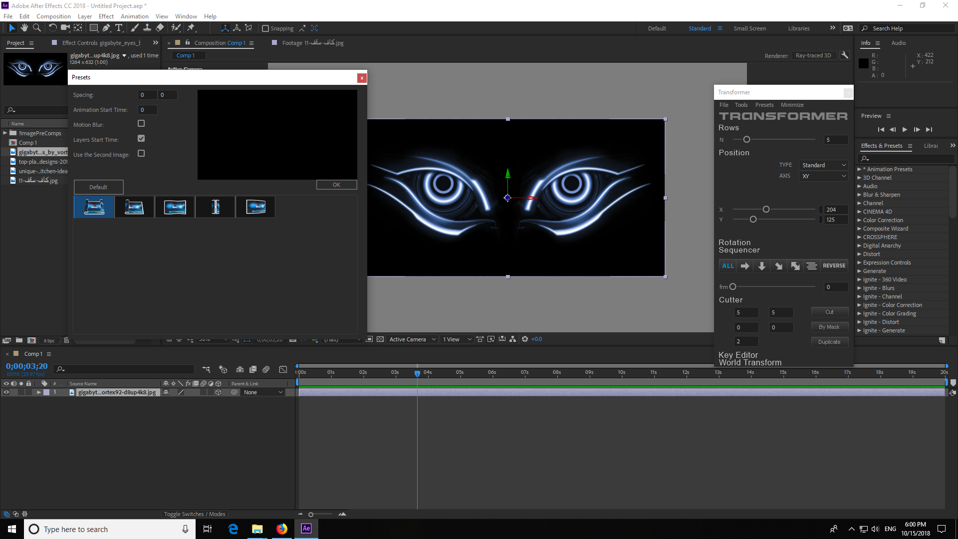The width and height of the screenshot is (958, 539).
Task: Enable Use the Second Image checkbox
Action: (141, 153)
